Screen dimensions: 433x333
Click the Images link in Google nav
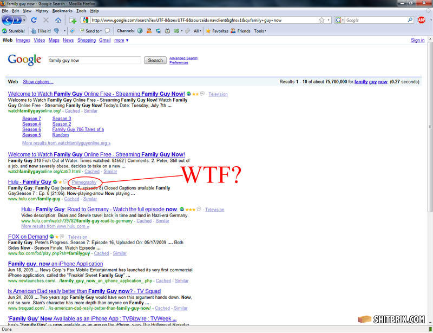(x=23, y=40)
